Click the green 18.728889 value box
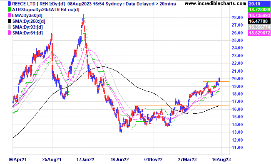The height and width of the screenshot is (164, 271). [x=259, y=10]
